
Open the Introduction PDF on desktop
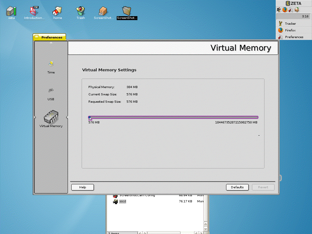coord(34,11)
